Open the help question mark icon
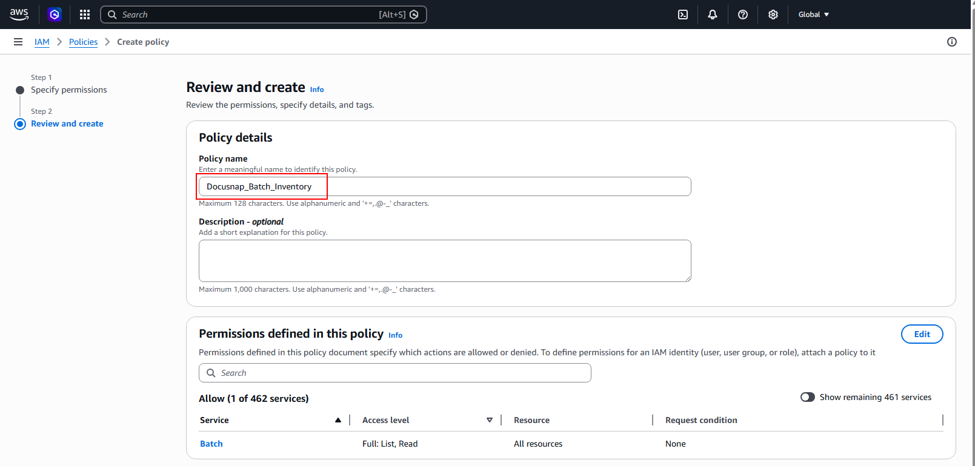 click(743, 15)
